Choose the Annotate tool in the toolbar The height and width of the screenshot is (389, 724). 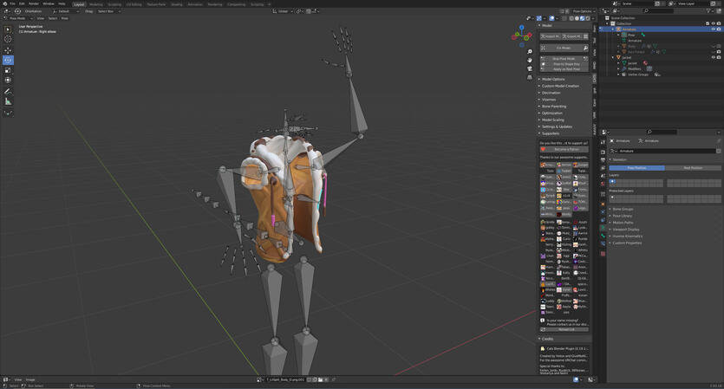8,91
